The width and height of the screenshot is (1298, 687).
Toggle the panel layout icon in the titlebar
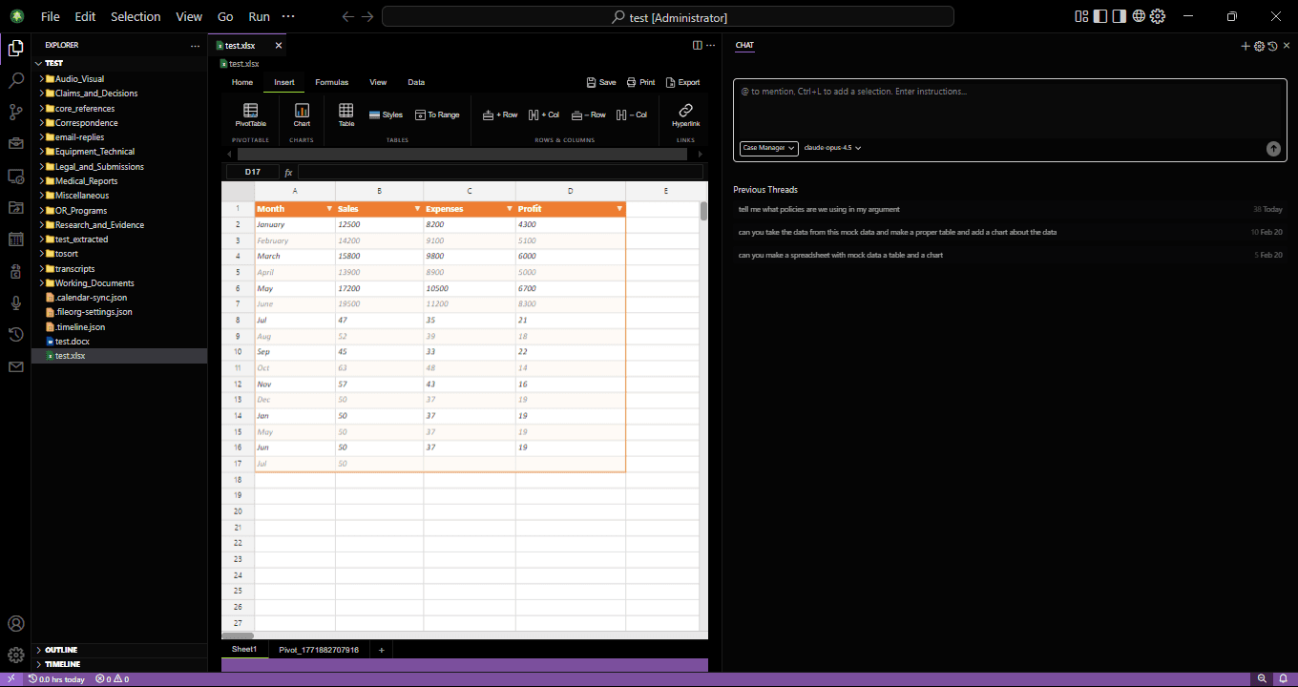tap(1081, 16)
